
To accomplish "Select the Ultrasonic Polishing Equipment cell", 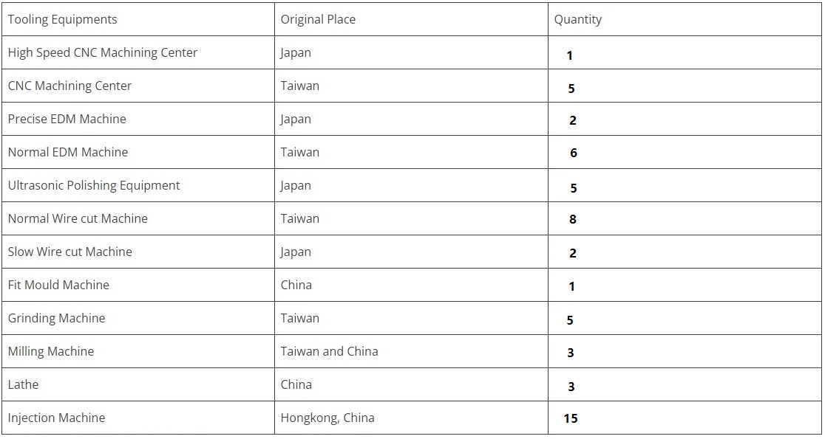I will coord(94,186).
